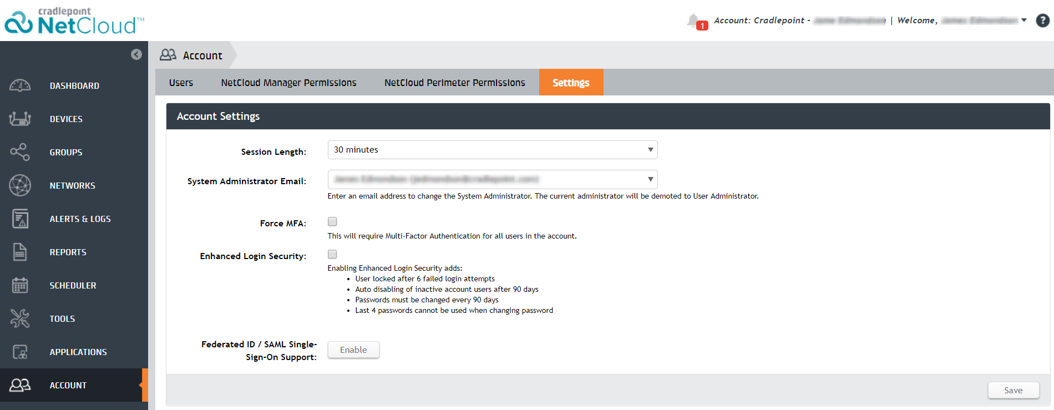The image size is (1054, 410).
Task: Click the Tools wrench icon
Action: pos(20,318)
